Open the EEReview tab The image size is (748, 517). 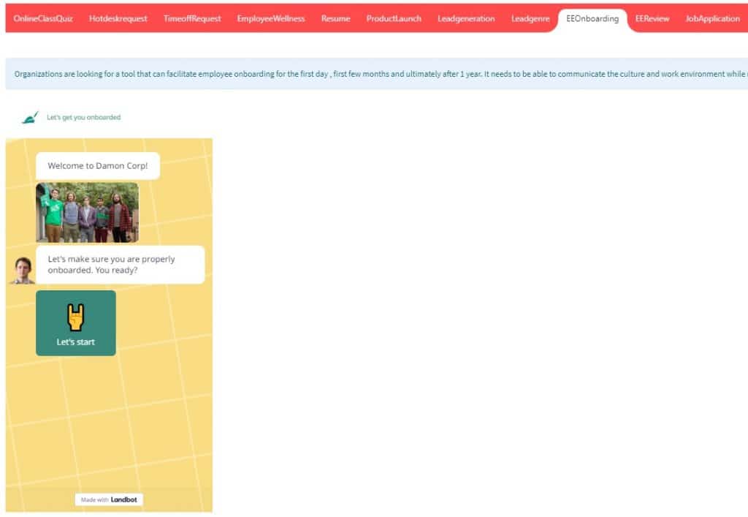click(652, 19)
